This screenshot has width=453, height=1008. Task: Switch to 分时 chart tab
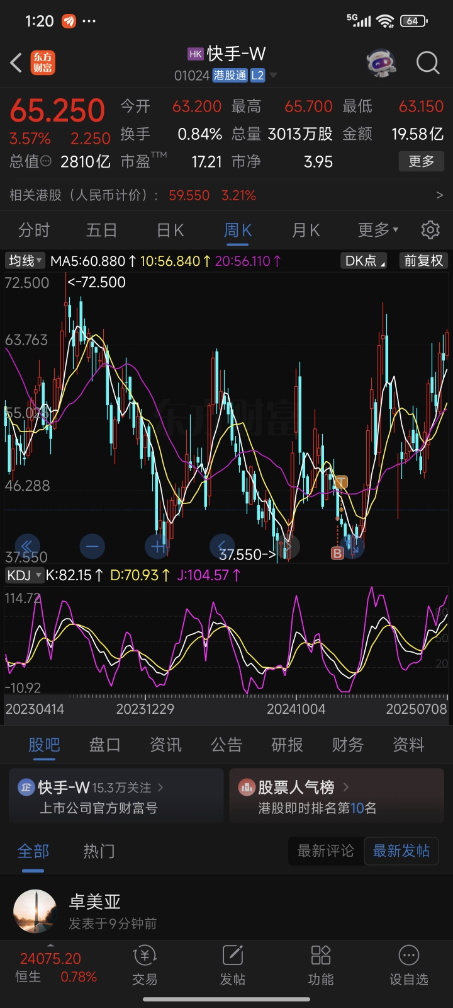(x=34, y=230)
